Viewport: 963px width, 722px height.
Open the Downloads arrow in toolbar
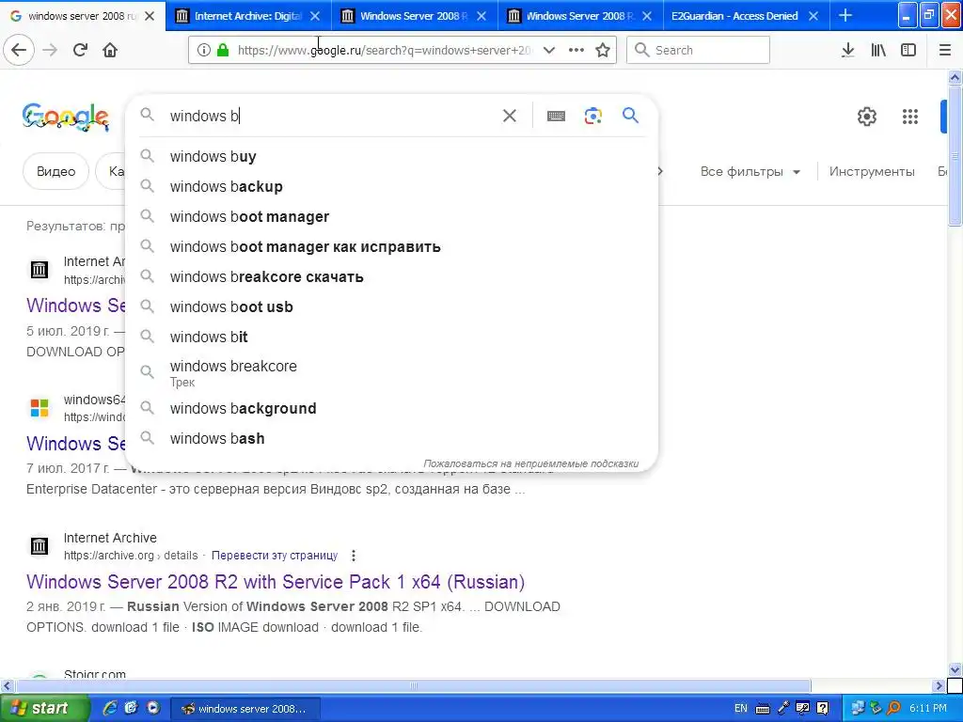(847, 50)
